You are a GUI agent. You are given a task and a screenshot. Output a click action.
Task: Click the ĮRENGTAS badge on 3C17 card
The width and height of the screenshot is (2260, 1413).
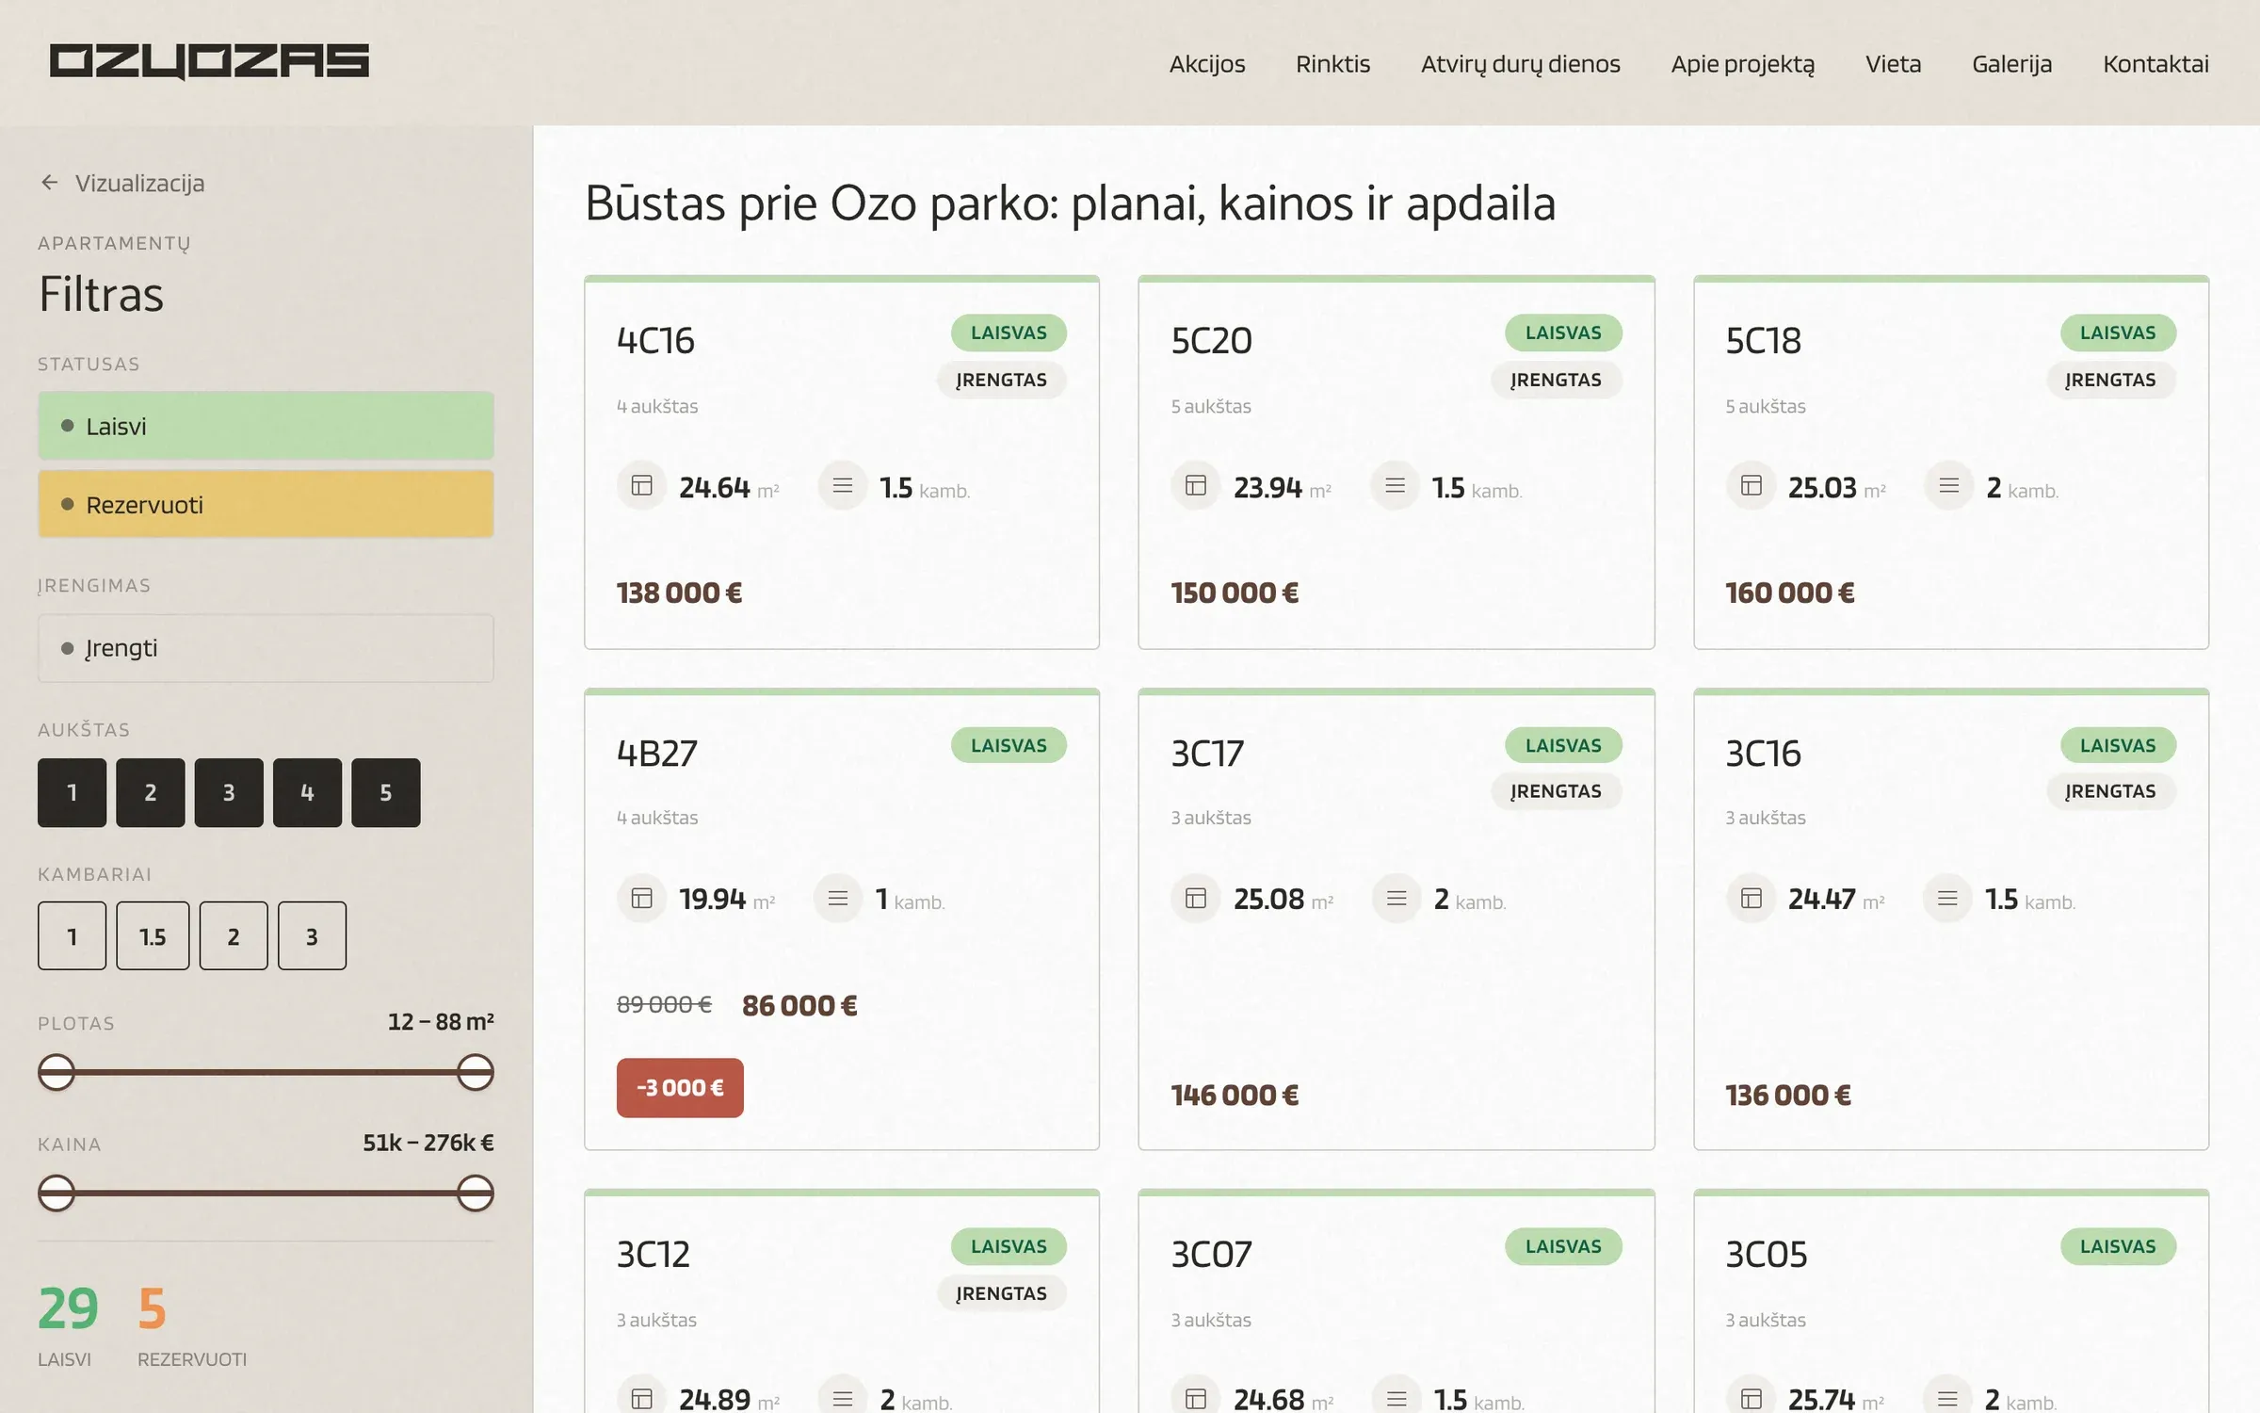tap(1556, 791)
